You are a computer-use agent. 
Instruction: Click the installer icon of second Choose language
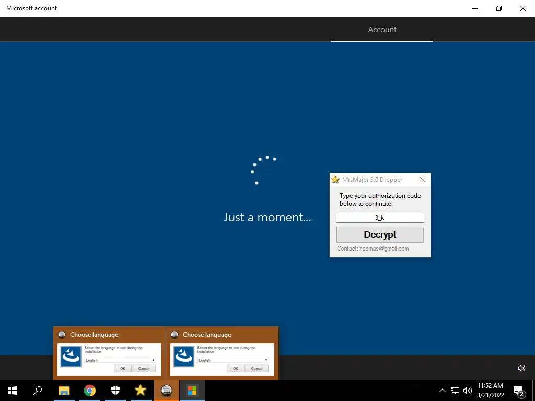(x=184, y=356)
